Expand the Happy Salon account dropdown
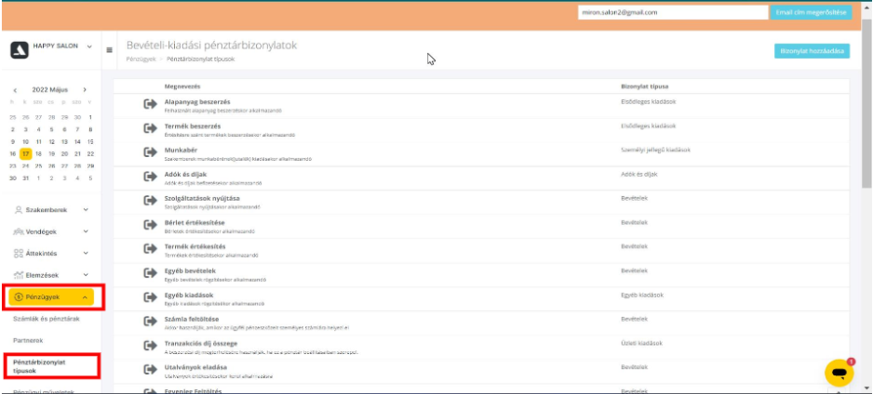 tap(89, 46)
